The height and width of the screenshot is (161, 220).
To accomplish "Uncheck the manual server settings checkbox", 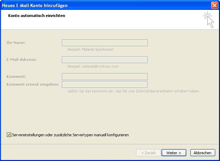I will click(9, 135).
